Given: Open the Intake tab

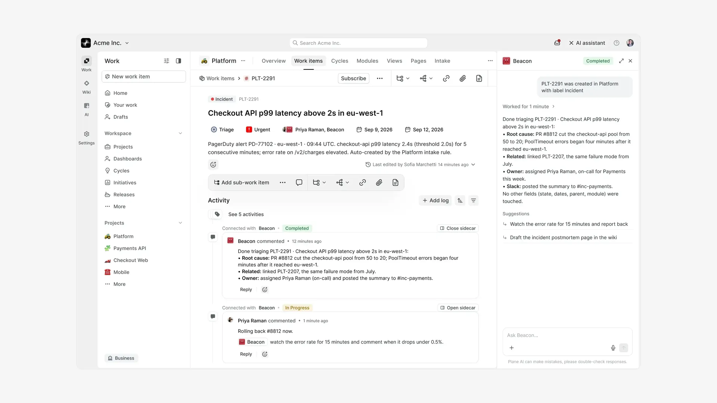Looking at the screenshot, I should coord(442,61).
